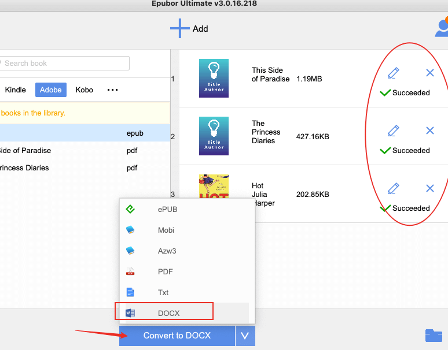The width and height of the screenshot is (448, 350).
Task: Expand the output format dropdown arrow
Action: [x=245, y=336]
